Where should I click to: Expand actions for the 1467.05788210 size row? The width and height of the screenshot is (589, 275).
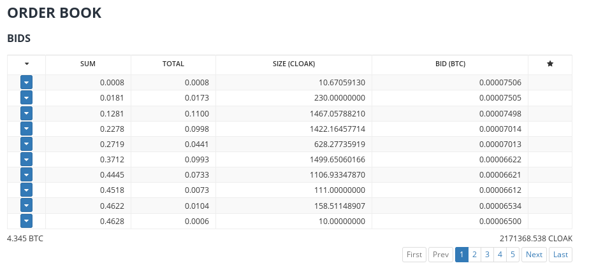26,113
